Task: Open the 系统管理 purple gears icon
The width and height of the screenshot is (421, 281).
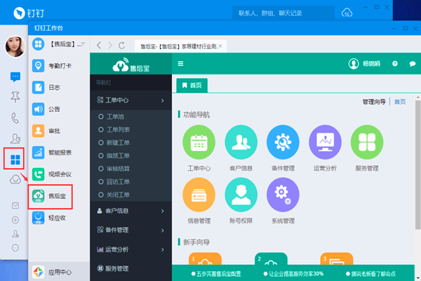Action: tap(283, 195)
